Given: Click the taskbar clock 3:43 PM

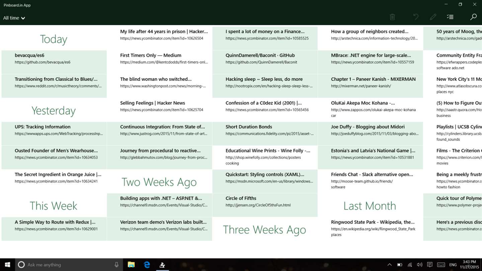Looking at the screenshot, I should tap(469, 265).
